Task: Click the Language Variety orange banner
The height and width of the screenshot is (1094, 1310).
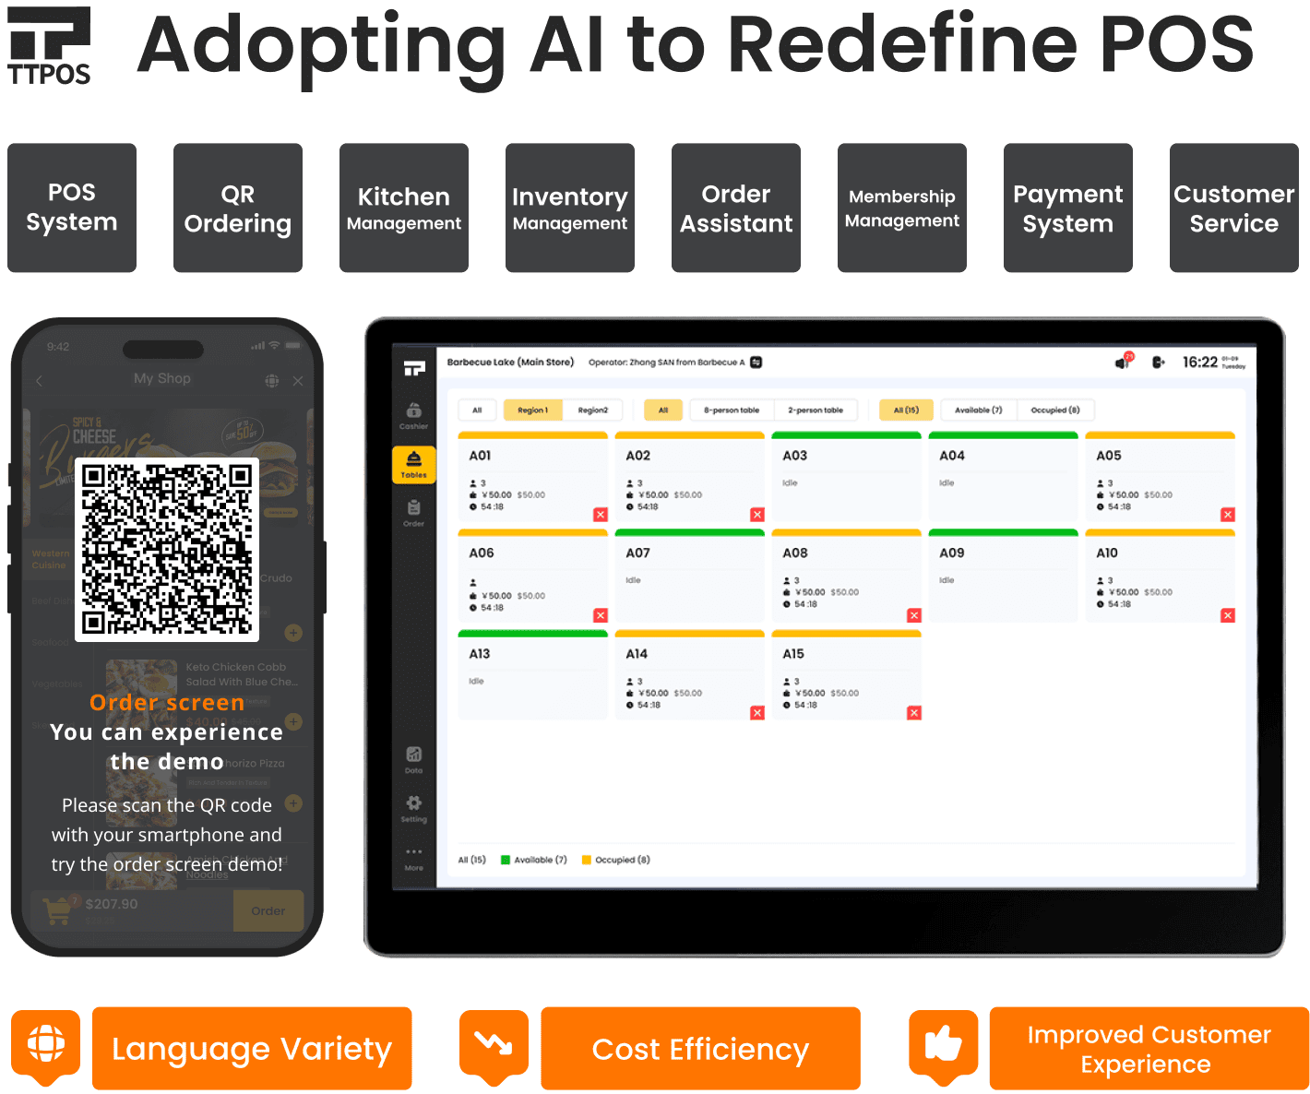Action: point(252,1049)
